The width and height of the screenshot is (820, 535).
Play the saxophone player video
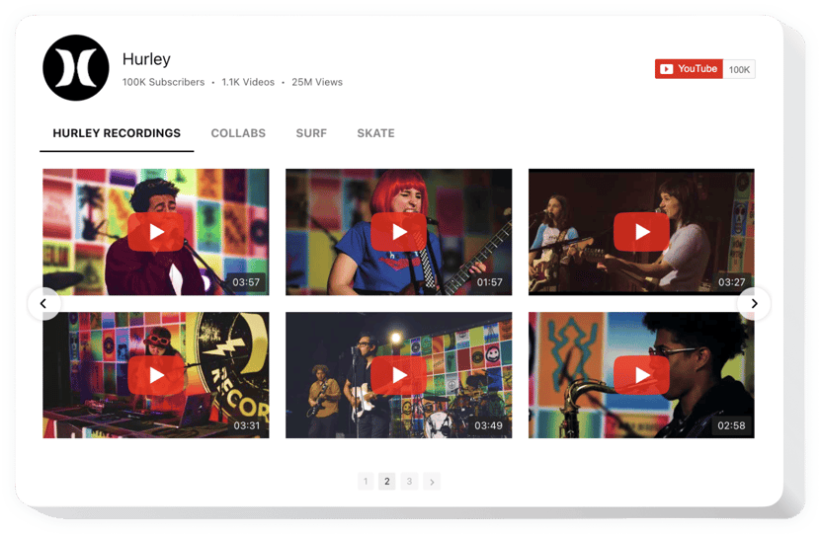(x=641, y=376)
